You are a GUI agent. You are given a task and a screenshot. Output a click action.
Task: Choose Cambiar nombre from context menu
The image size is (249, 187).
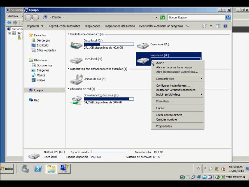coord(177,119)
